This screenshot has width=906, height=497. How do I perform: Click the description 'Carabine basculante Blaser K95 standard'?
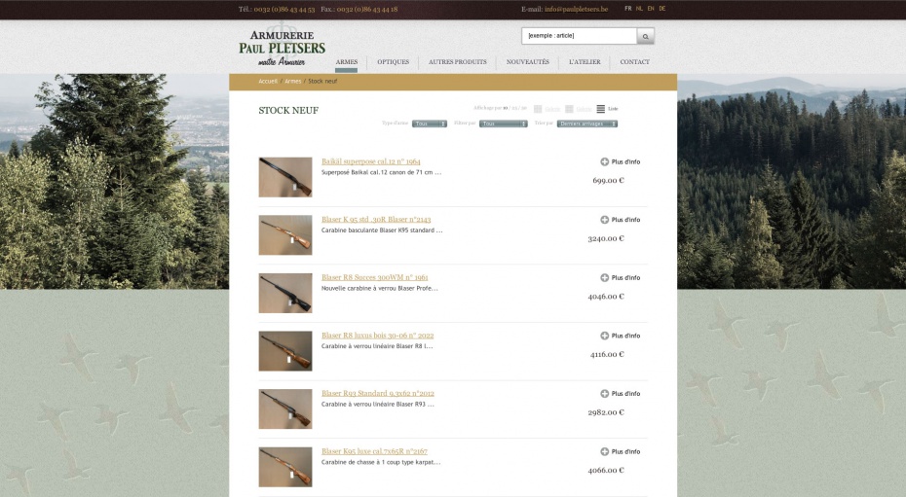382,231
